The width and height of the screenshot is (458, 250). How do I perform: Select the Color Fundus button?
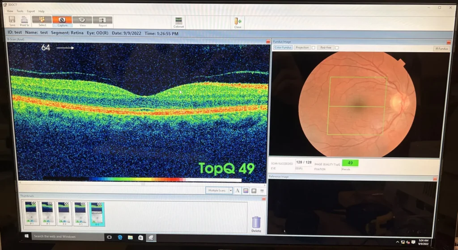point(283,47)
